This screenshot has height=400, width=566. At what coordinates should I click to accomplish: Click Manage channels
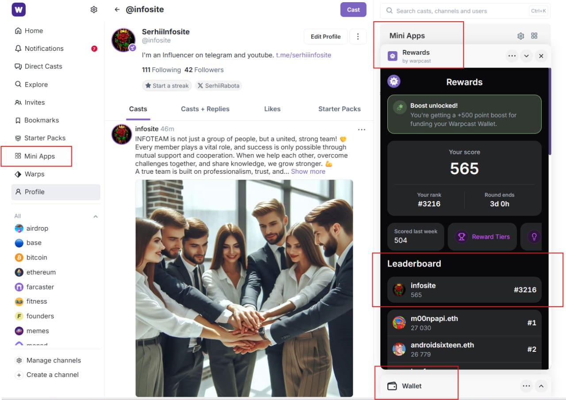pos(48,360)
